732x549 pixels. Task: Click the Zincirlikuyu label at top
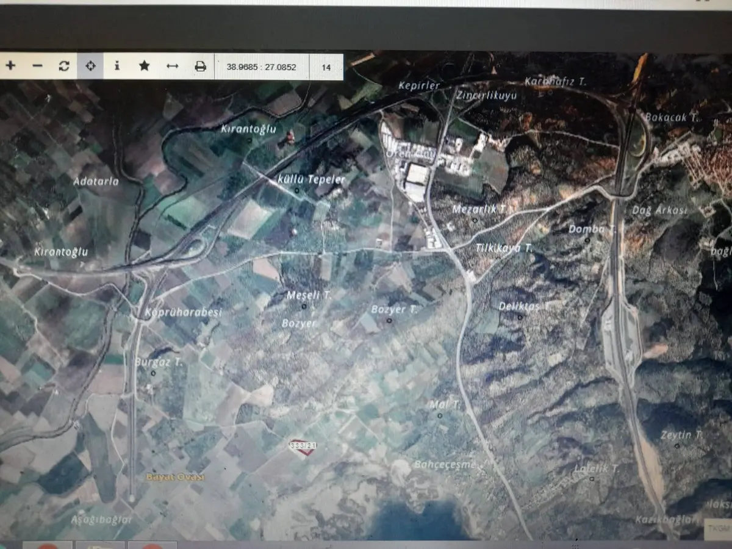[486, 96]
